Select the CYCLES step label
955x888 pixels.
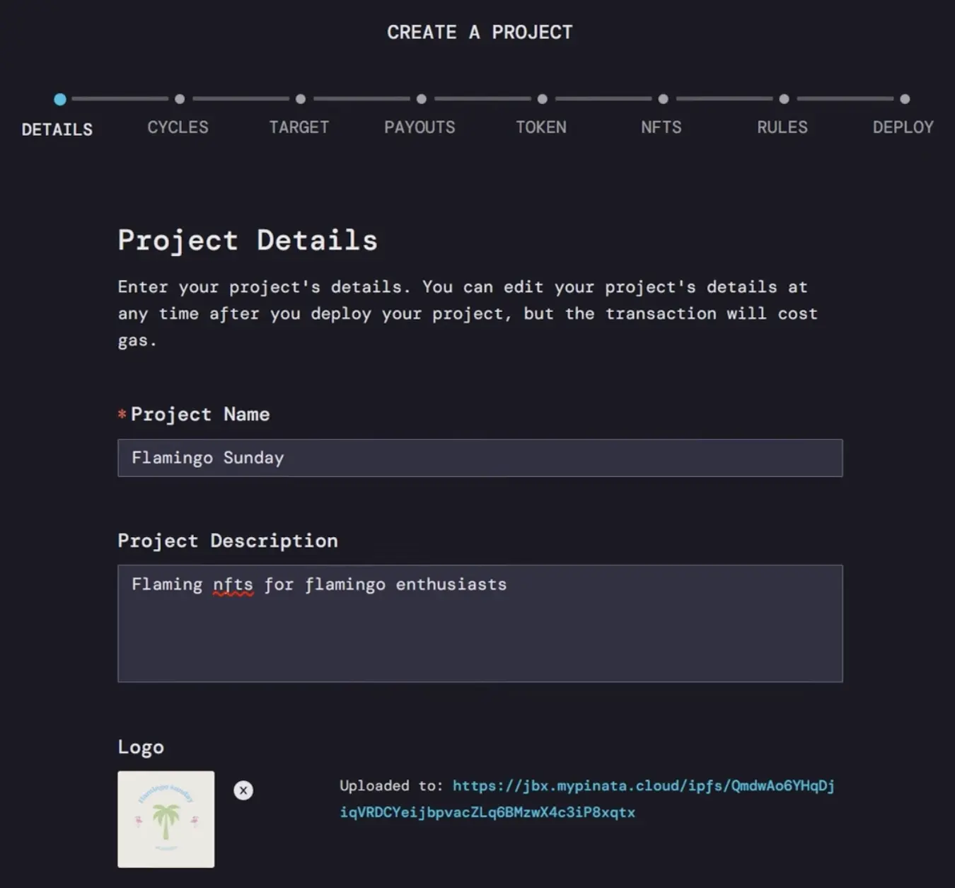178,127
